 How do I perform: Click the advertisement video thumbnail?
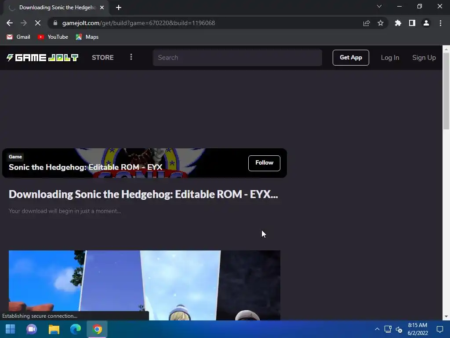[144, 285]
